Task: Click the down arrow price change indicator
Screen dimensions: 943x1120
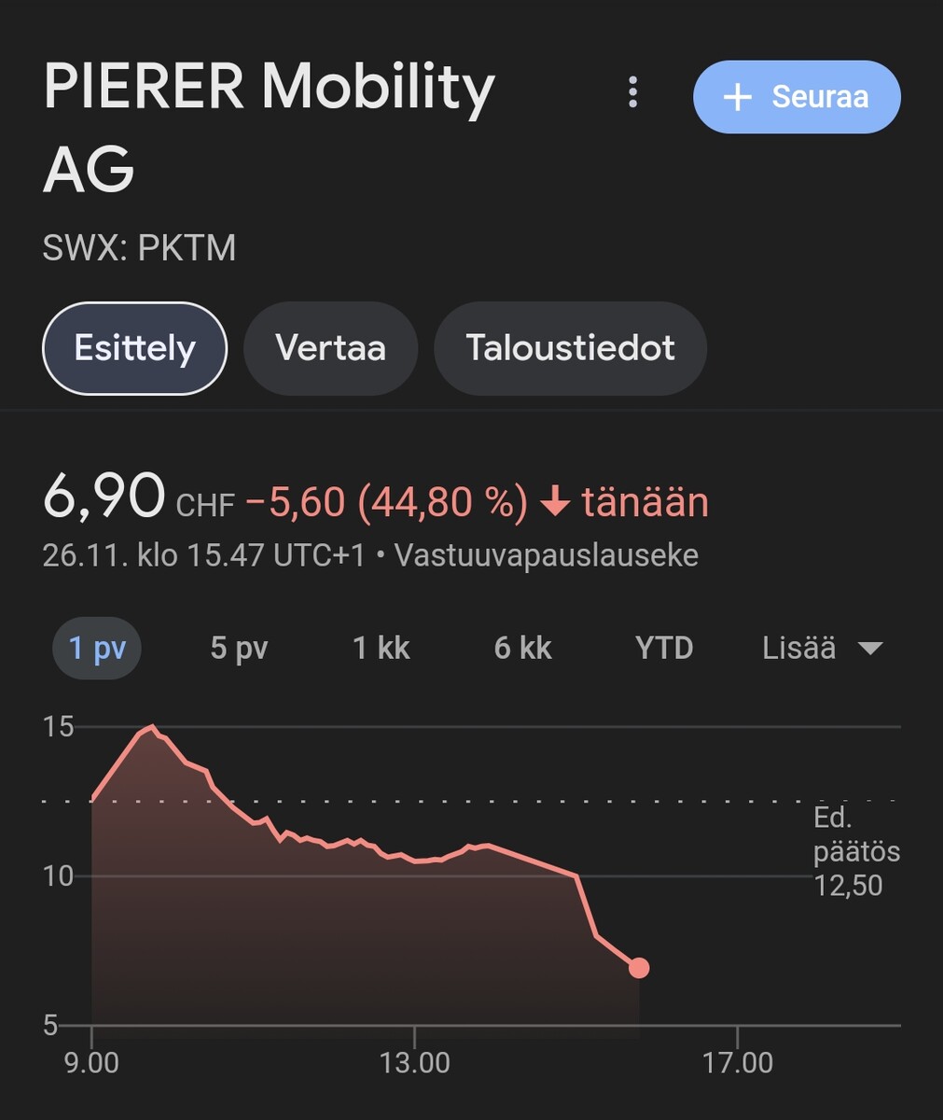Action: coord(555,504)
